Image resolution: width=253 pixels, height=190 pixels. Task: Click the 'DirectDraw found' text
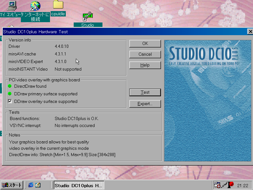(x=30, y=86)
